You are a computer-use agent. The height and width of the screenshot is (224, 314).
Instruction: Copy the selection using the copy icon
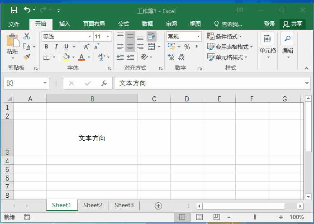click(x=27, y=47)
